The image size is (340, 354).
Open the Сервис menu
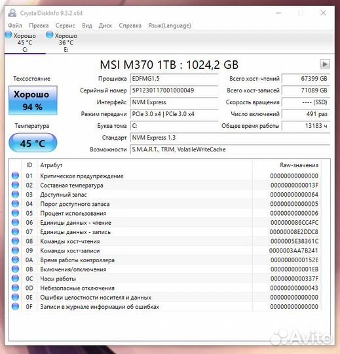(66, 26)
